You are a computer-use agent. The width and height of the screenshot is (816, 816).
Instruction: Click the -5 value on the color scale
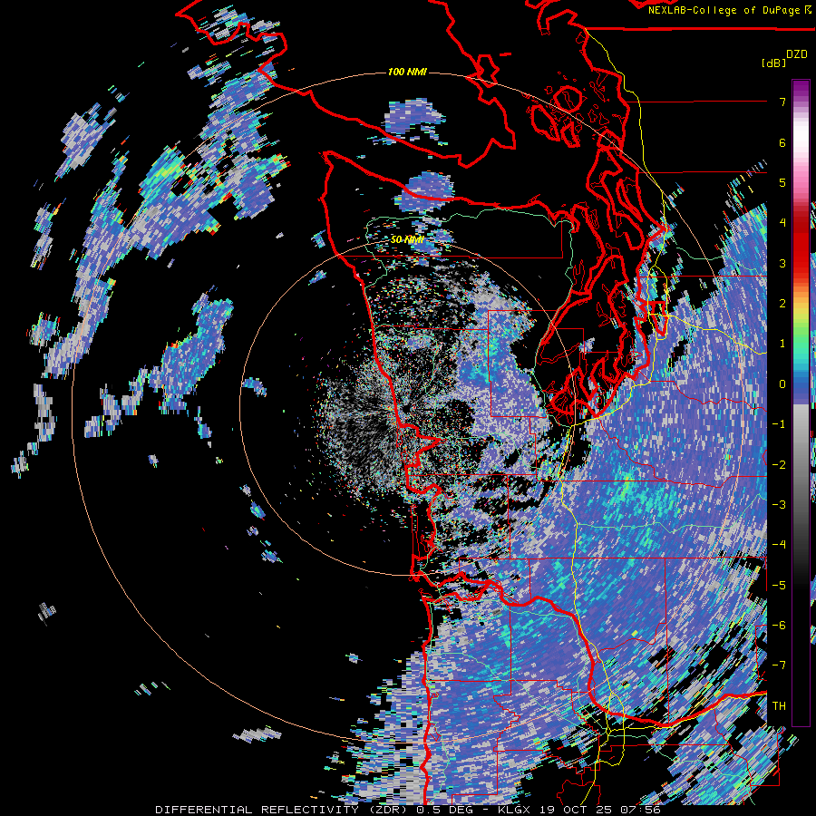tap(779, 586)
